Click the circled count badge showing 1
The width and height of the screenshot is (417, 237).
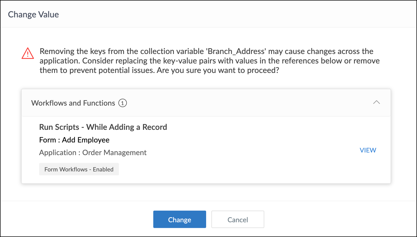123,103
